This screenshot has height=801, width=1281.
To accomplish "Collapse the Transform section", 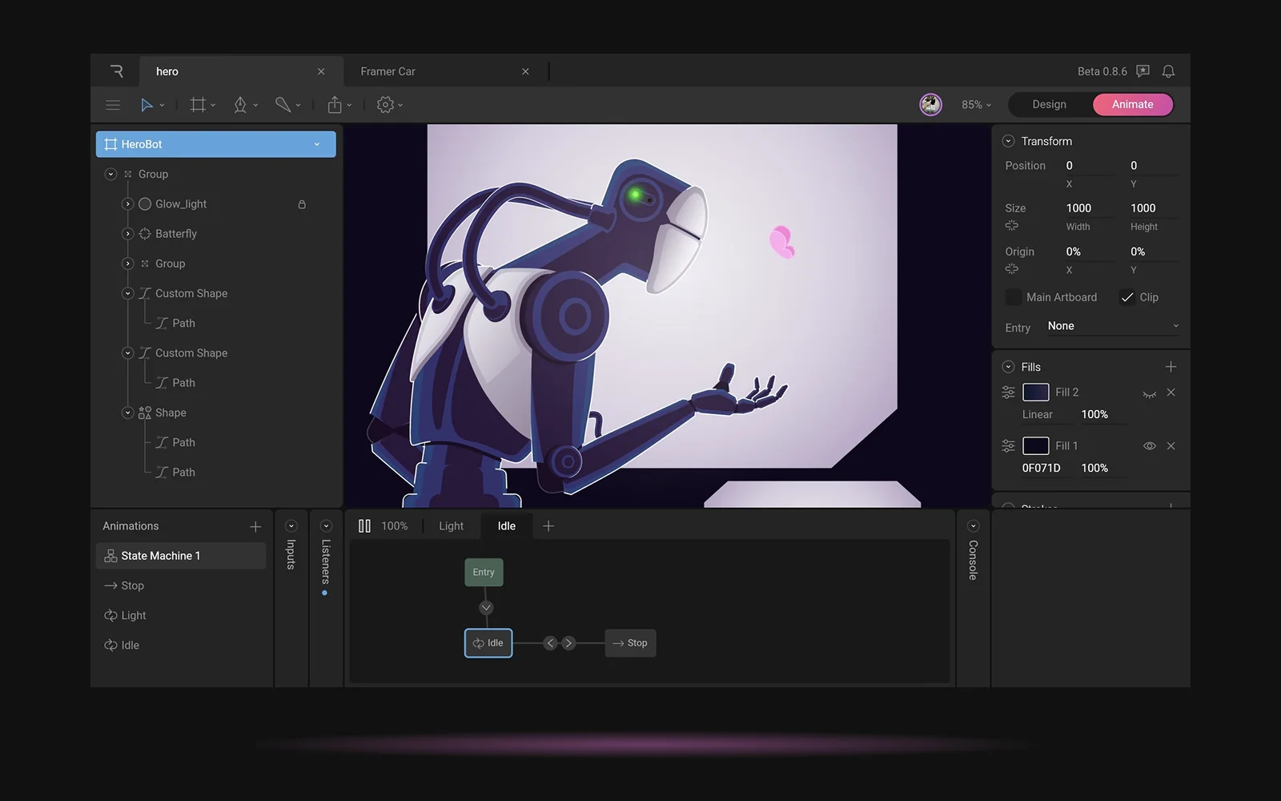I will pyautogui.click(x=1008, y=141).
